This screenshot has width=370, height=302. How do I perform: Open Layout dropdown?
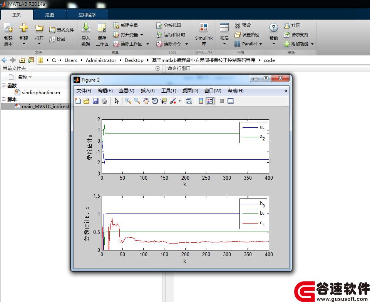(x=224, y=34)
